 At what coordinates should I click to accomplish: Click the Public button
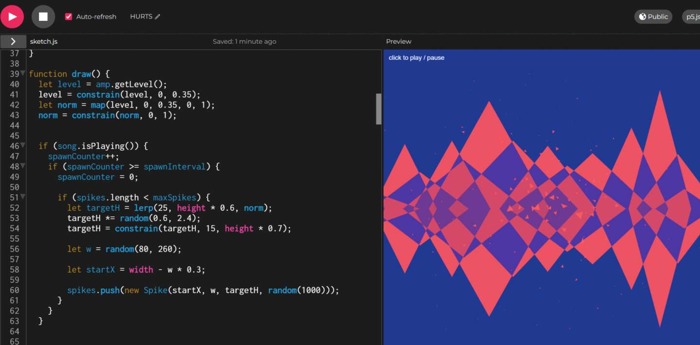coord(653,16)
